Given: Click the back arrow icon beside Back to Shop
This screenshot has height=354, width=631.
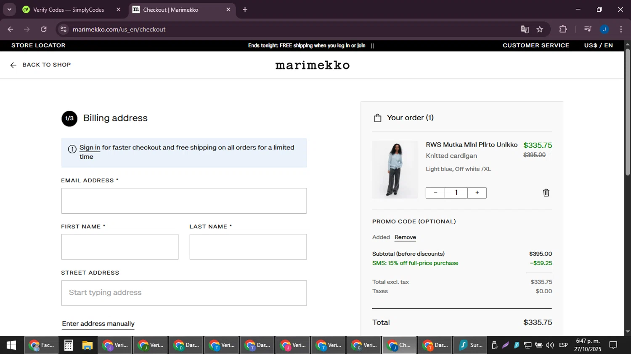Looking at the screenshot, I should tap(13, 65).
